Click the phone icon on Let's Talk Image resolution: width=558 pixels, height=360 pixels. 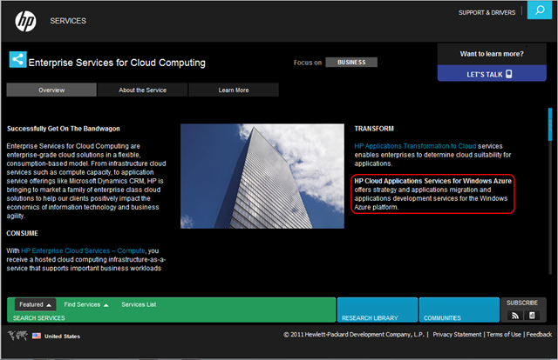[509, 74]
